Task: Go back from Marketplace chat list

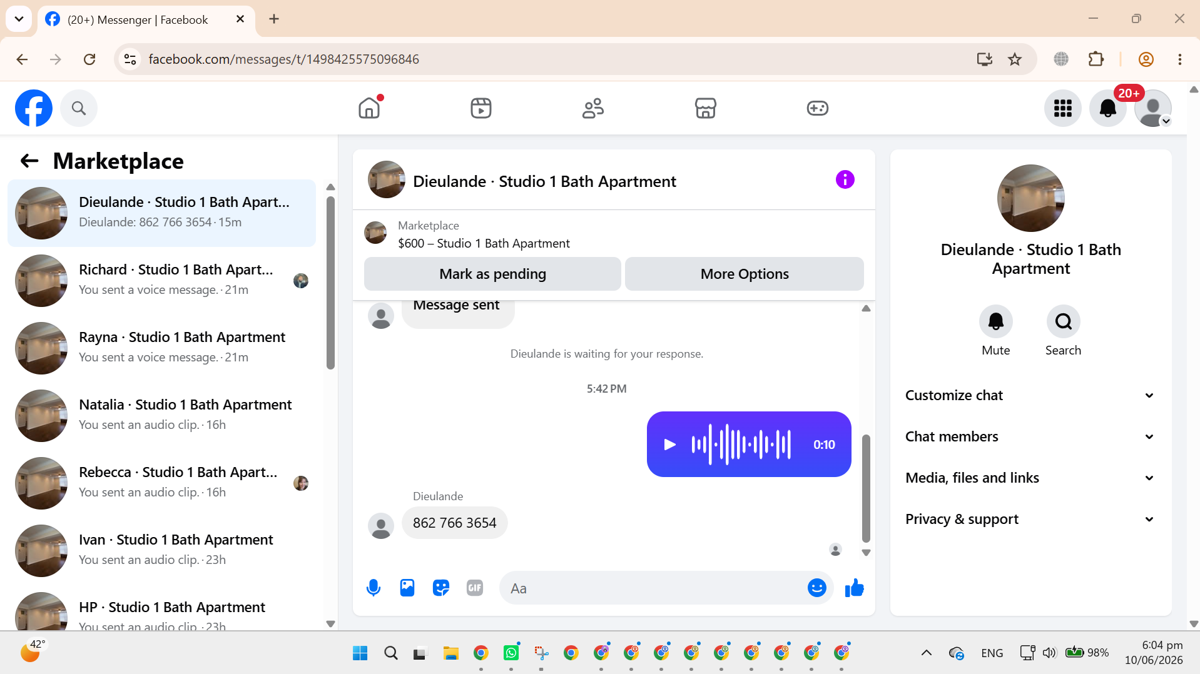Action: click(x=29, y=161)
